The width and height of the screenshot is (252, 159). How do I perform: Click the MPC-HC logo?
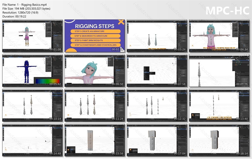[227, 11]
